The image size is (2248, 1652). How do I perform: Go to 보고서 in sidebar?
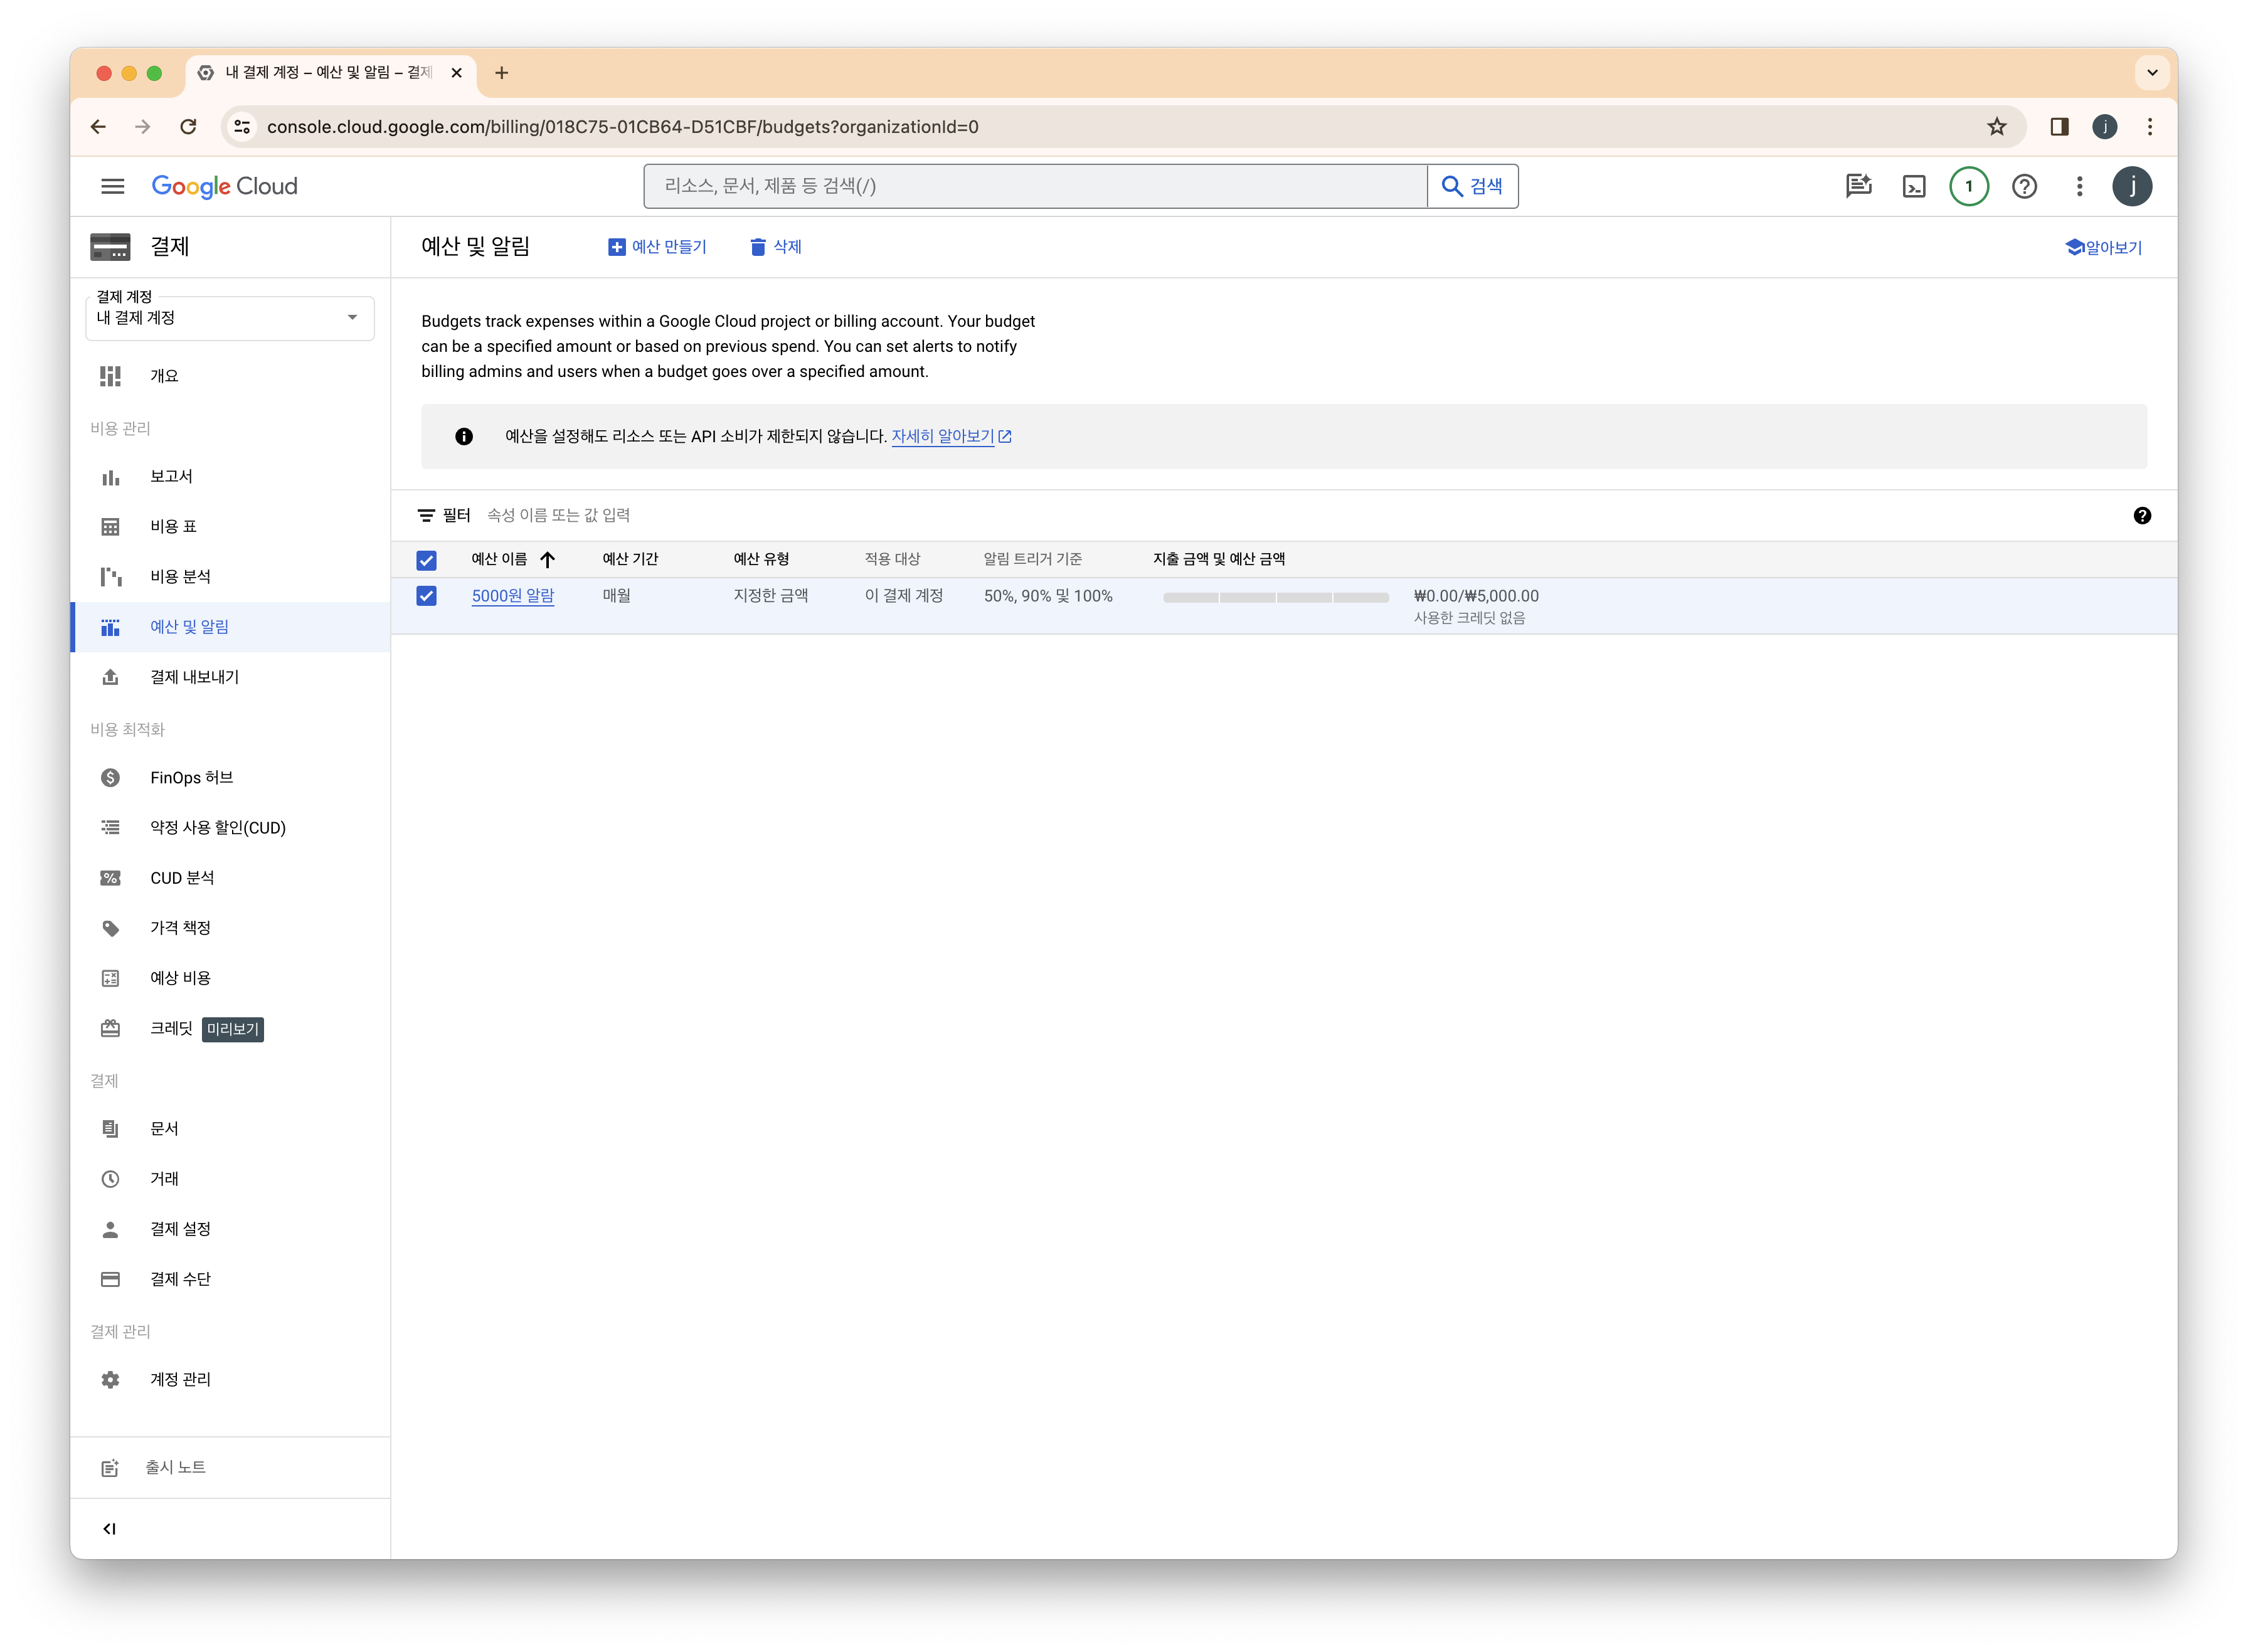[171, 477]
